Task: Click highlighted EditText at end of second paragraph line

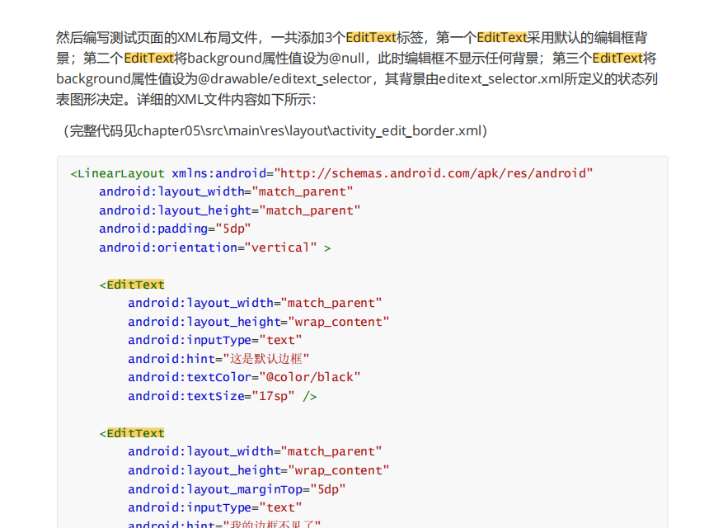Action: [617, 58]
